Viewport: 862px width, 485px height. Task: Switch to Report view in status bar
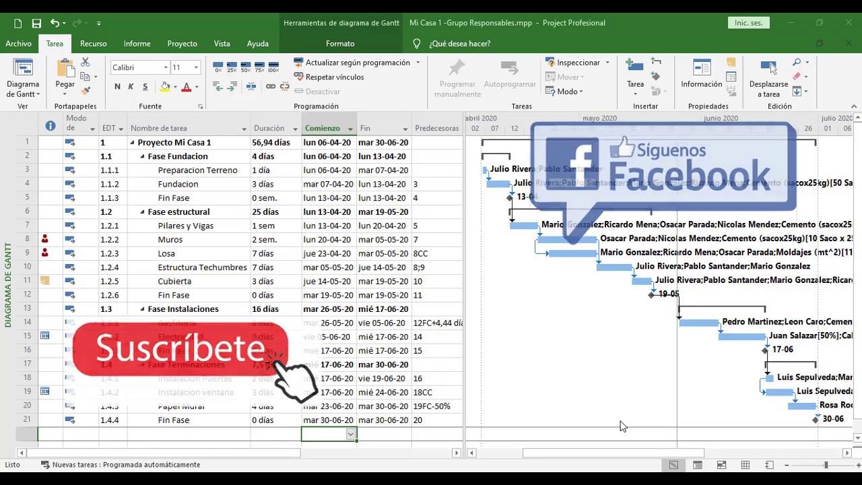(x=769, y=465)
